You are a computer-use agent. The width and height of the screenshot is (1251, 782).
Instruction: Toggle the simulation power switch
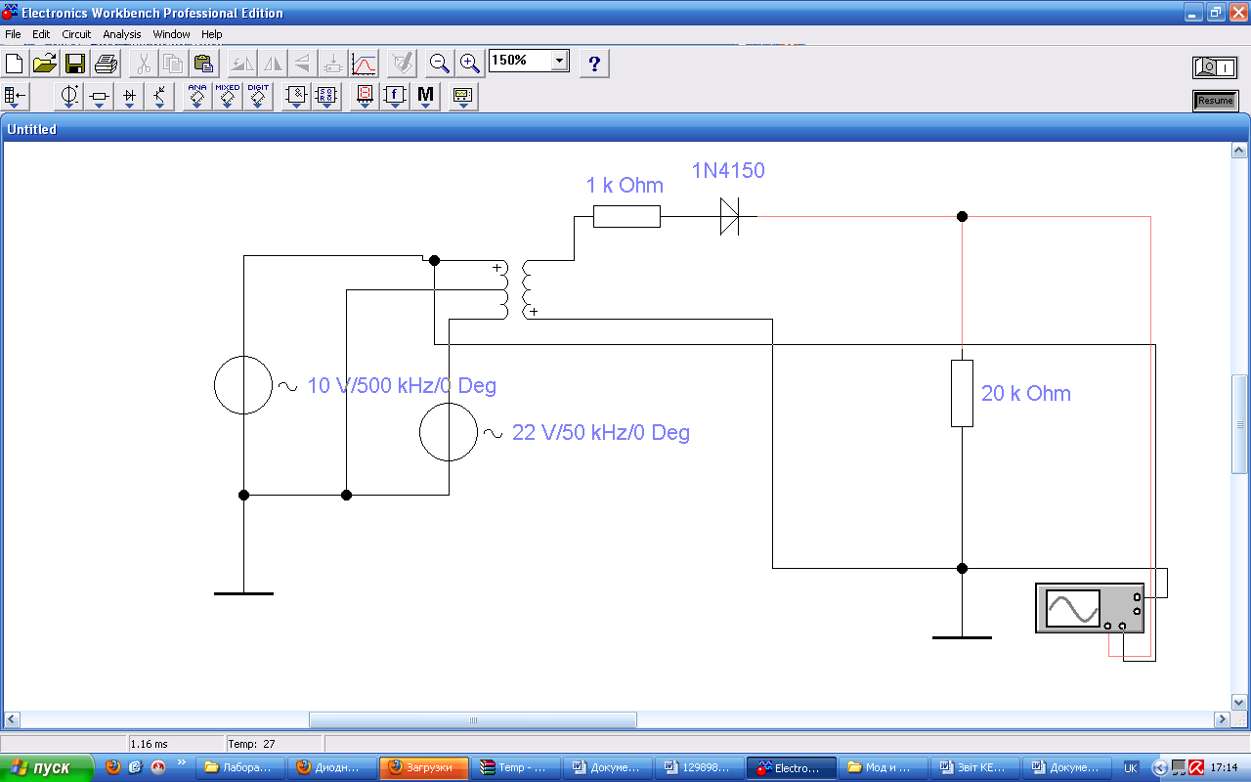point(1215,67)
